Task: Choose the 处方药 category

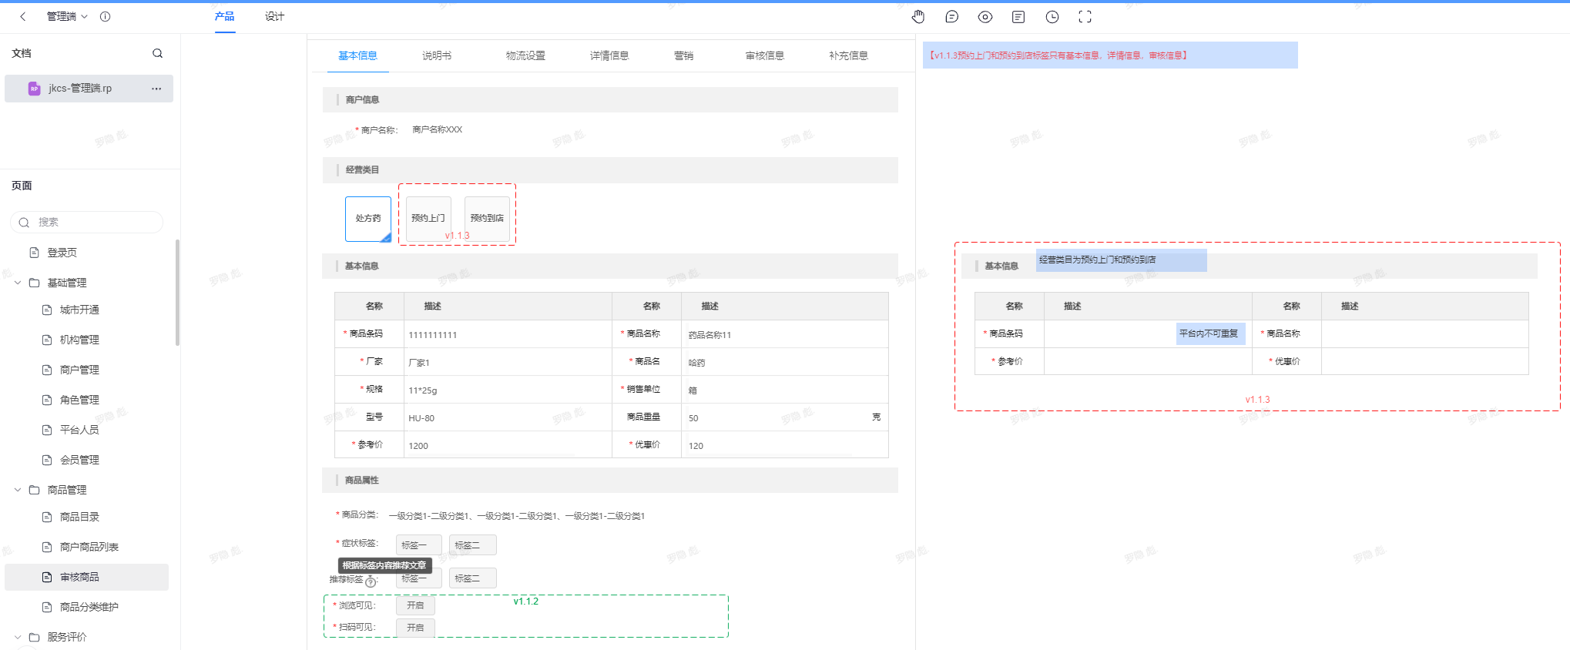Action: click(x=368, y=219)
